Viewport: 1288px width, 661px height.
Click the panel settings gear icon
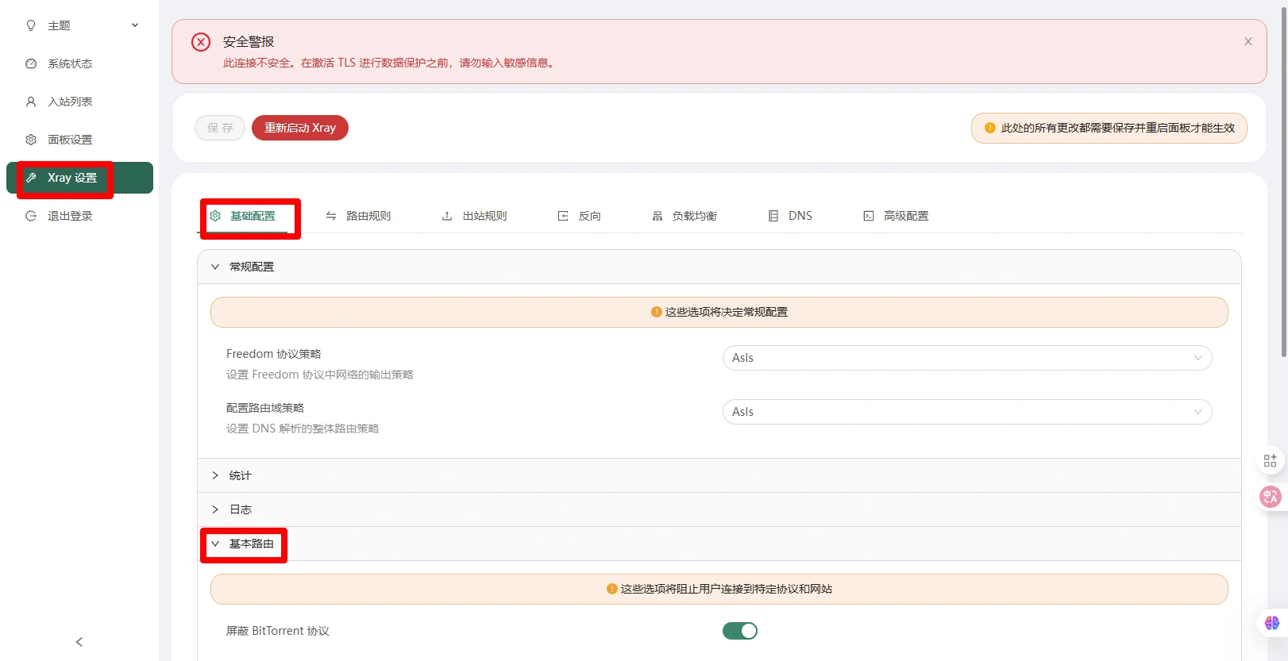point(31,140)
